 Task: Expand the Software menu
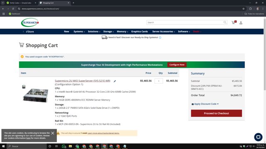pyautogui.click(x=184, y=31)
